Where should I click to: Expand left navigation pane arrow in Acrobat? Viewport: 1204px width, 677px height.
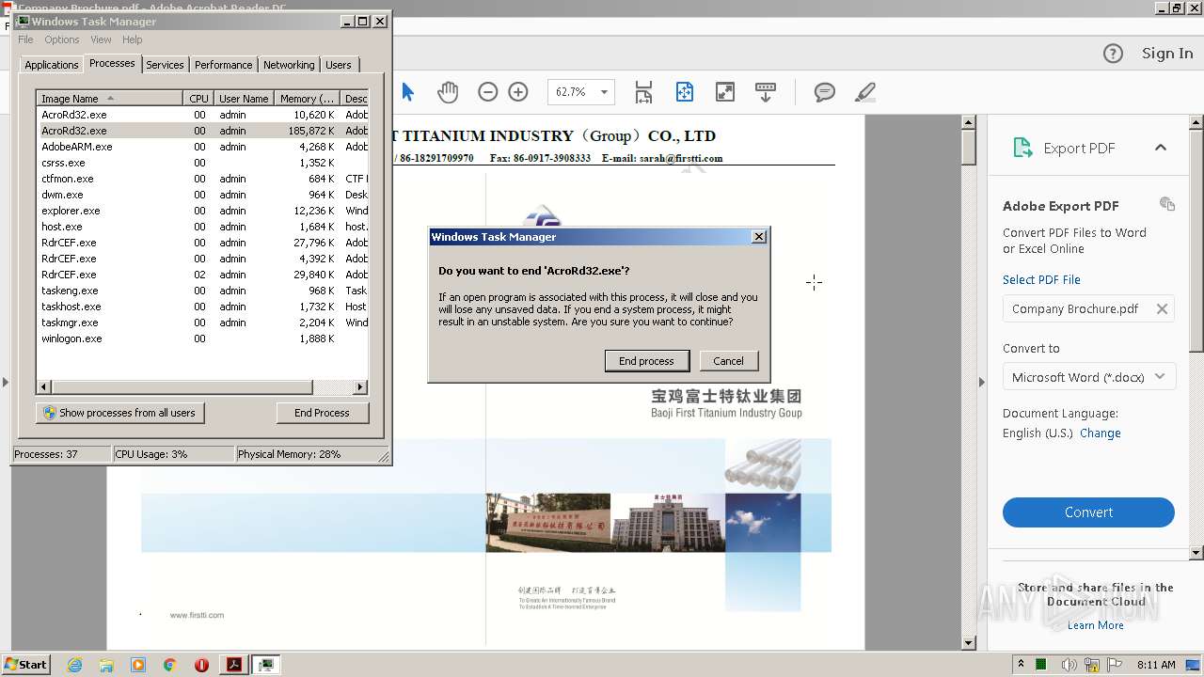pos(5,382)
